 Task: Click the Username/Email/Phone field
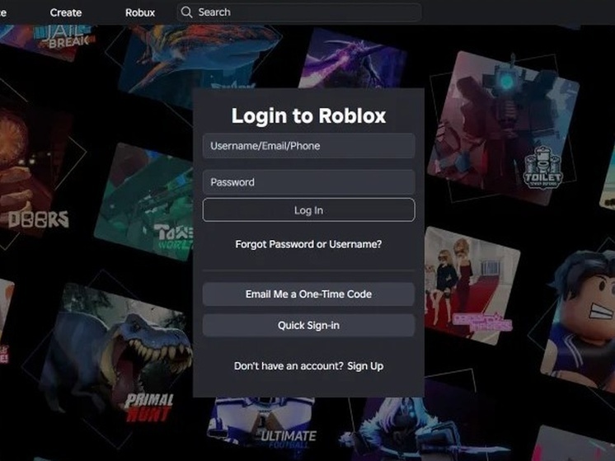tap(308, 146)
